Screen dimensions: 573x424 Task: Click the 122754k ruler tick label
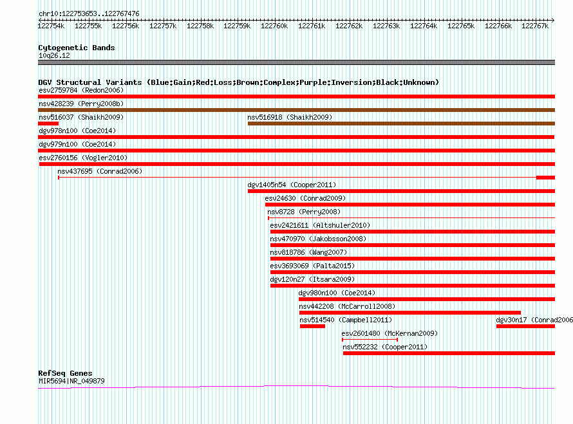(51, 26)
